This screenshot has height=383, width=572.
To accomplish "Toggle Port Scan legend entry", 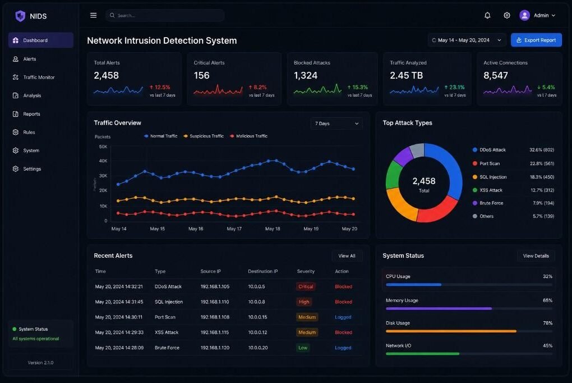I will 486,163.
